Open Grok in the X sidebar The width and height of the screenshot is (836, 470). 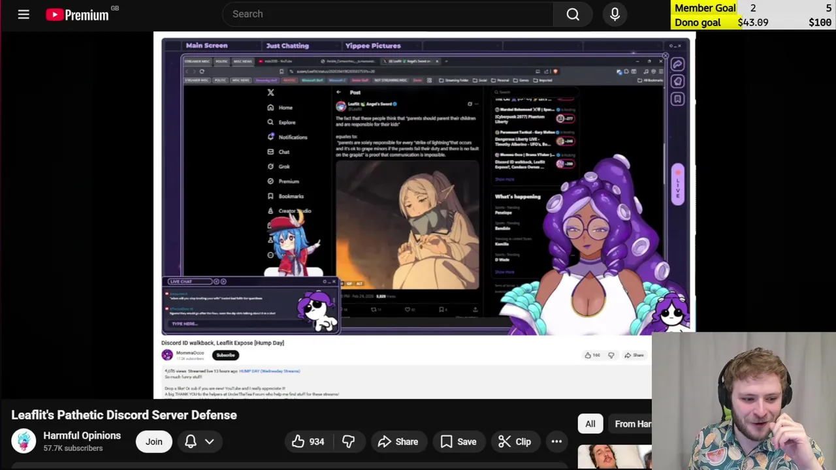click(278, 166)
